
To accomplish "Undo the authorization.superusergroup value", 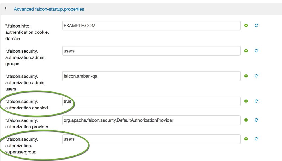I will point(256,139).
